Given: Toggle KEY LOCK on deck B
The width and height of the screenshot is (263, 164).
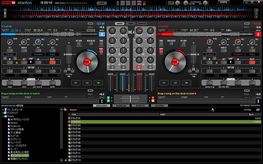Looking at the screenshot, I should click(183, 43).
